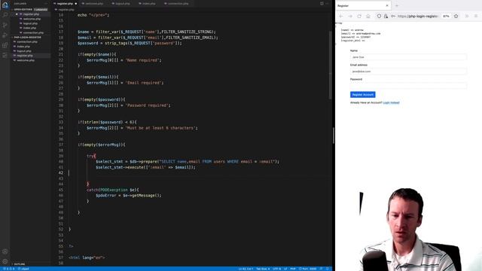
Task: Open the lock site information icon
Action: (386, 16)
